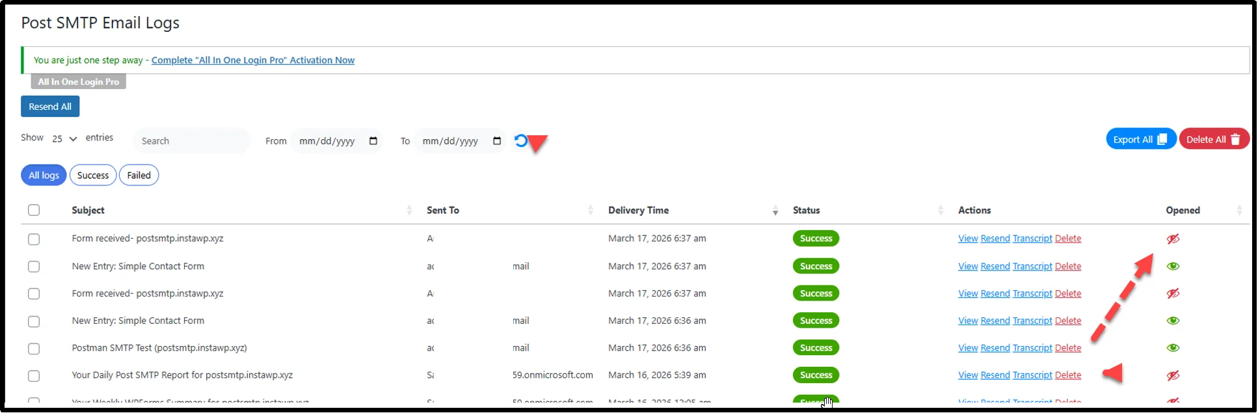The width and height of the screenshot is (1258, 413).
Task: Tick the select-all checkbox in table header
Action: point(34,210)
